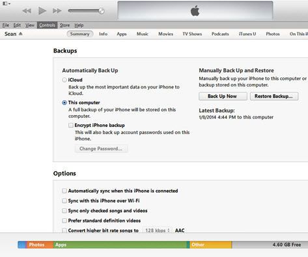Click the yellow Other storage segment
308x257 pixels.
click(211, 245)
